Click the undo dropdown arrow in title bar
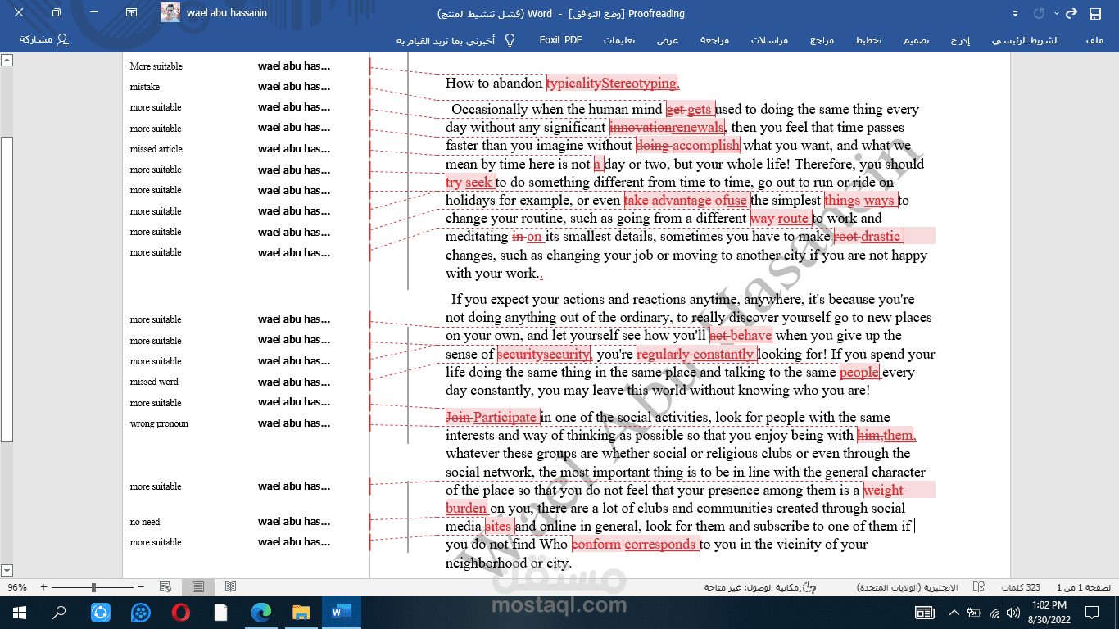The height and width of the screenshot is (629, 1119). (1056, 14)
